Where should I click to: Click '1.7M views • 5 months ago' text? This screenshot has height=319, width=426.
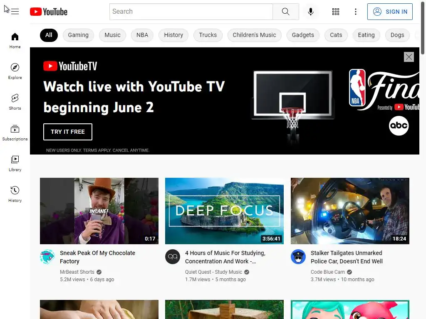[x=215, y=280]
